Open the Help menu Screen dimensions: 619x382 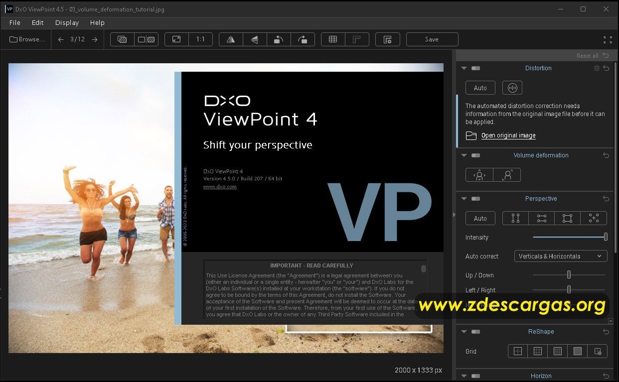tap(97, 22)
